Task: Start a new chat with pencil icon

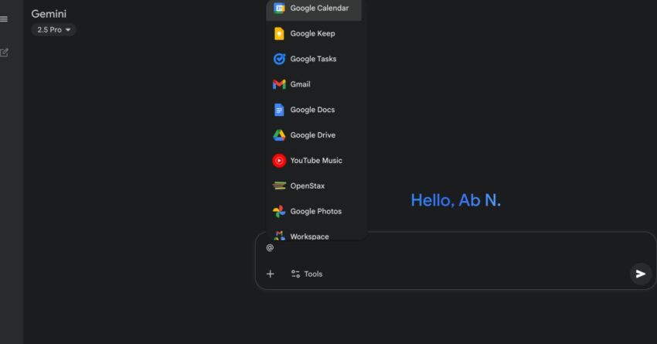Action: (5, 53)
